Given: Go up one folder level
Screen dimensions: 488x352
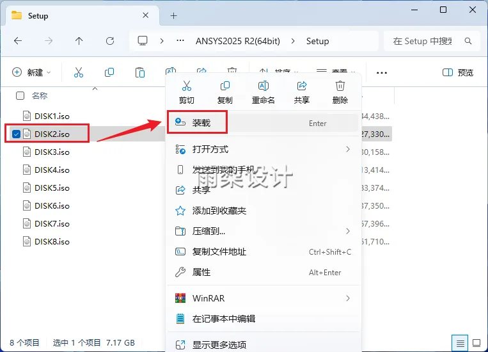Looking at the screenshot, I should click(79, 41).
